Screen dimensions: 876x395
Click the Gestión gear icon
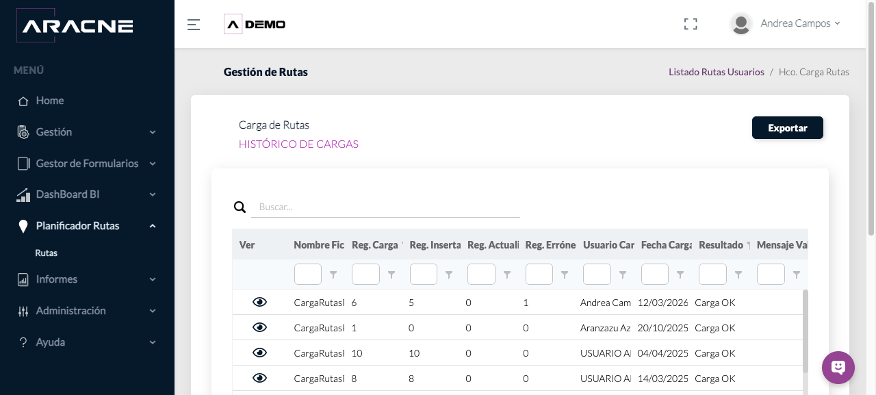[23, 132]
